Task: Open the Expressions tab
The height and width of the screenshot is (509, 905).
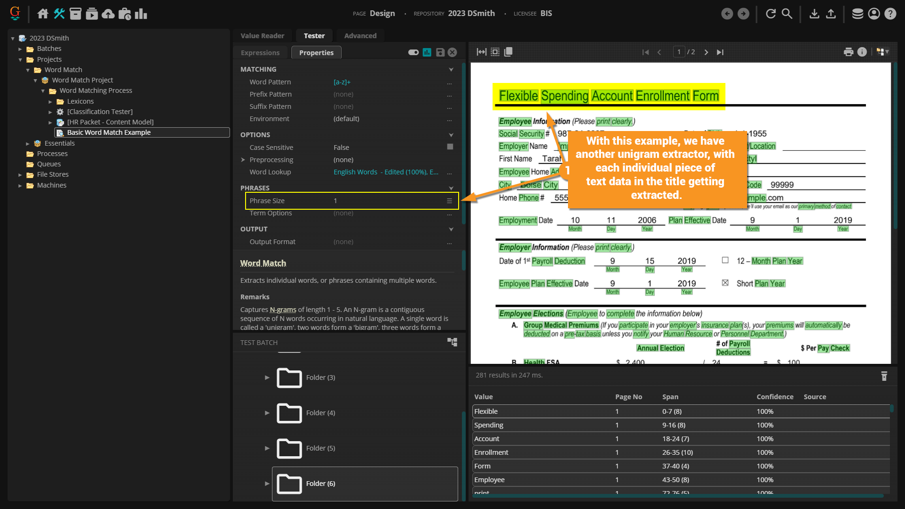Action: [260, 53]
